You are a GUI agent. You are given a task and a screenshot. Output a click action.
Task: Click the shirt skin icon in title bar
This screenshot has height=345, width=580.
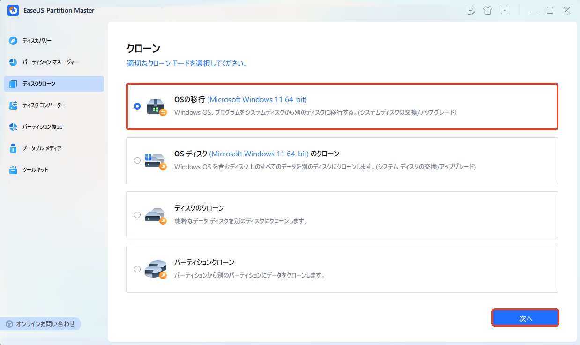[488, 10]
